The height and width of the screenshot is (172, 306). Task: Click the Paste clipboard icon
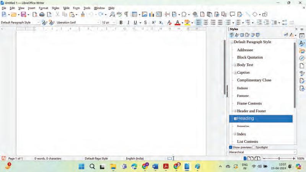pos(72,15)
